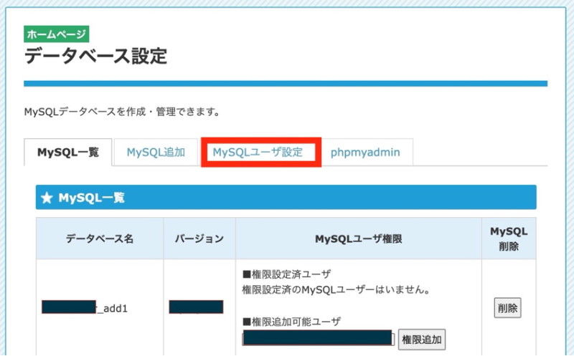Click the MySQL削除 column header
574x356 pixels.
509,239
